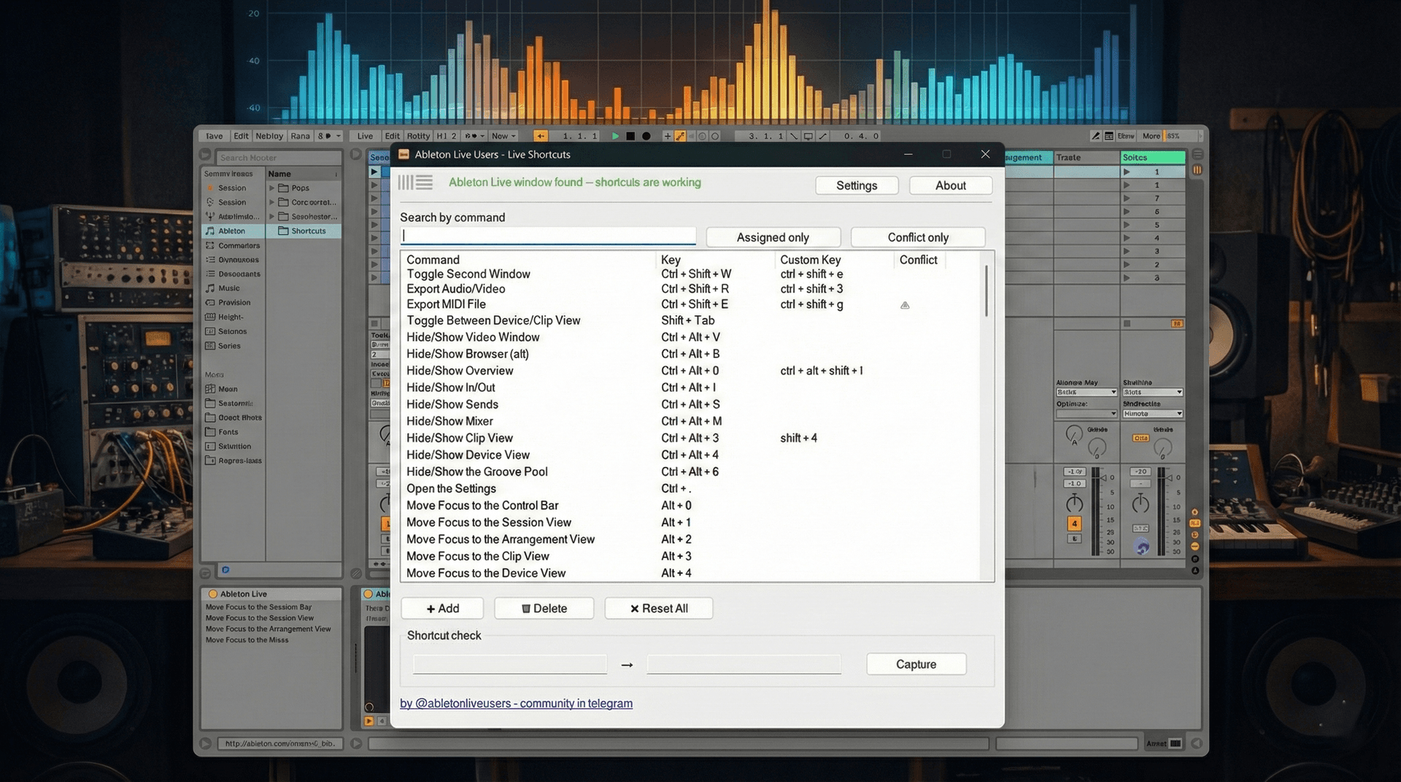Screen dimensions: 1401x782
Task: Toggle the orange track activator button labeled 4
Action: [x=1074, y=524]
